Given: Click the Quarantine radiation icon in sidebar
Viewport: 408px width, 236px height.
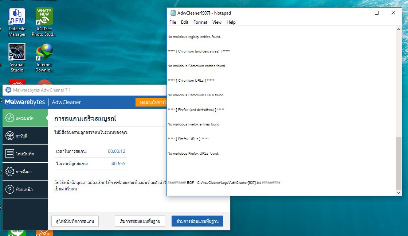Looking at the screenshot, I should 10,136.
